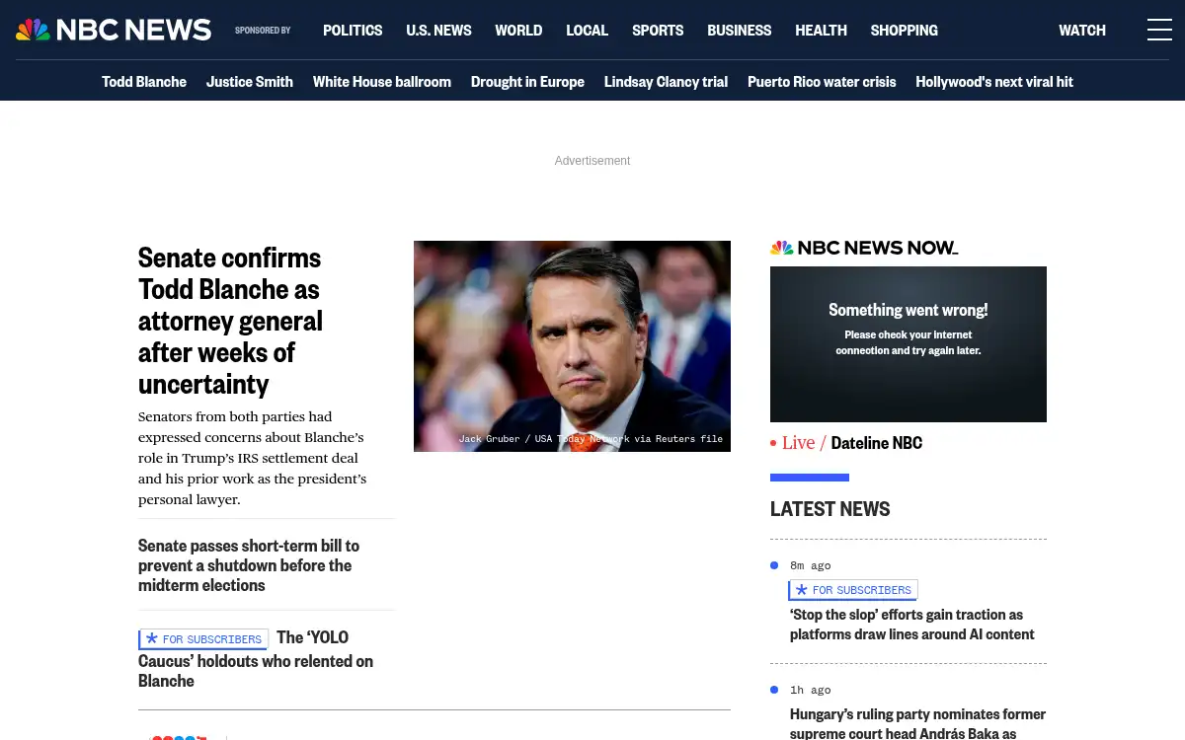The width and height of the screenshot is (1185, 740).
Task: Click the summary text about Senators' concerns
Action: point(252,458)
